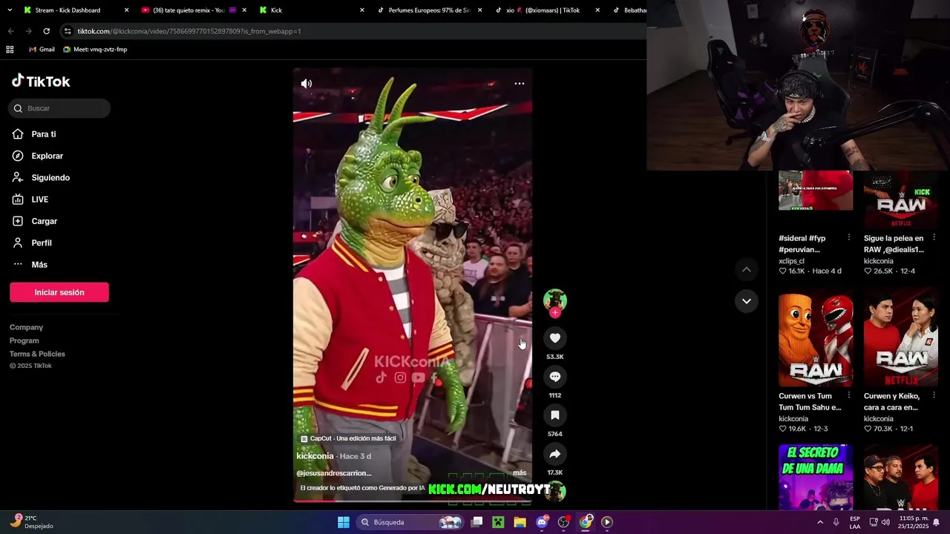Open the options dots for the #sideral video

[x=849, y=237]
